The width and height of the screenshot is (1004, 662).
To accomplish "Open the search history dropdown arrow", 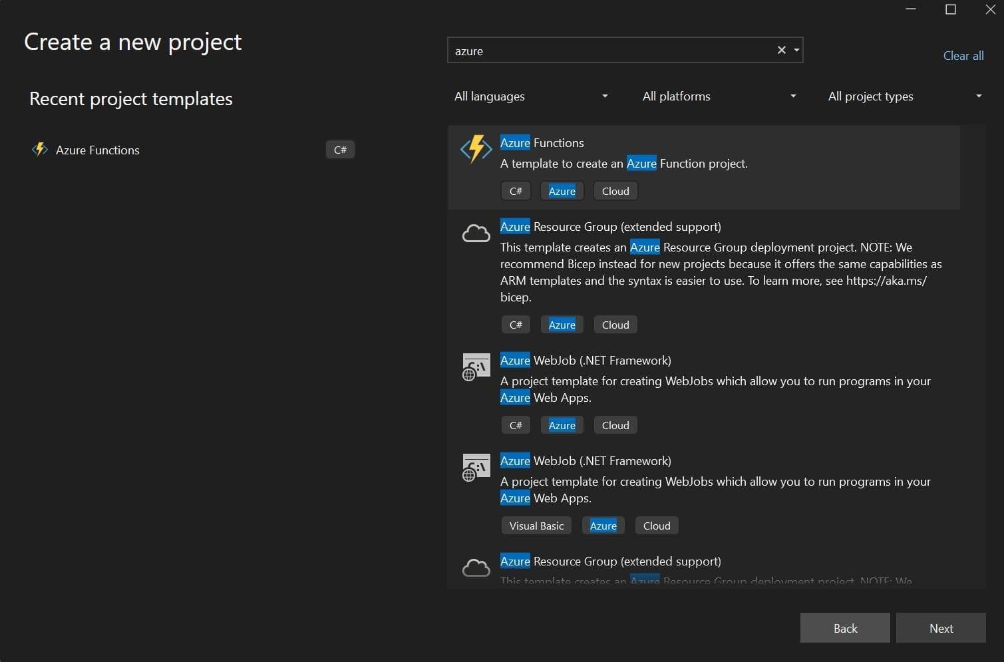I will 796,50.
